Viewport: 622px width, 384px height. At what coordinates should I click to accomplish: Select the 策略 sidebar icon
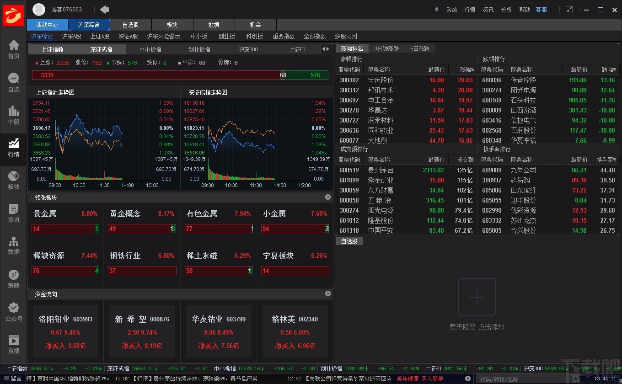click(13, 276)
